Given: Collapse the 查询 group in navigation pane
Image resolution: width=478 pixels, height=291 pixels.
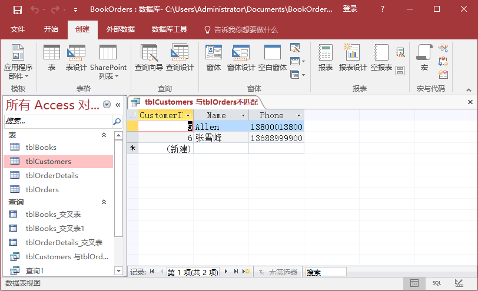Looking at the screenshot, I should [x=104, y=202].
